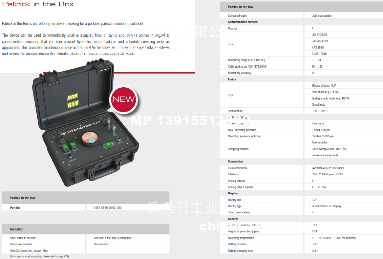Click the 'Sampling variants' label
The height and width of the screenshot is (259, 383).
pos(238,149)
